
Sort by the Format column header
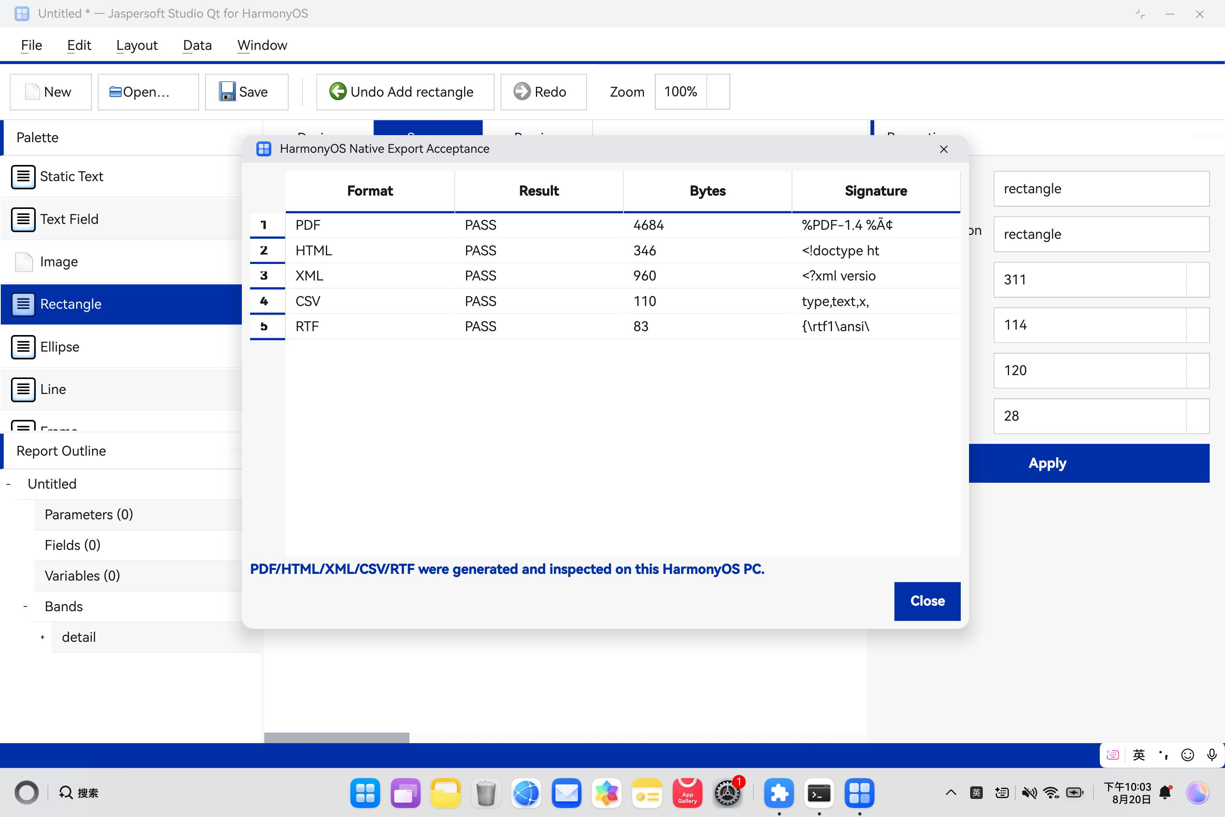click(370, 191)
